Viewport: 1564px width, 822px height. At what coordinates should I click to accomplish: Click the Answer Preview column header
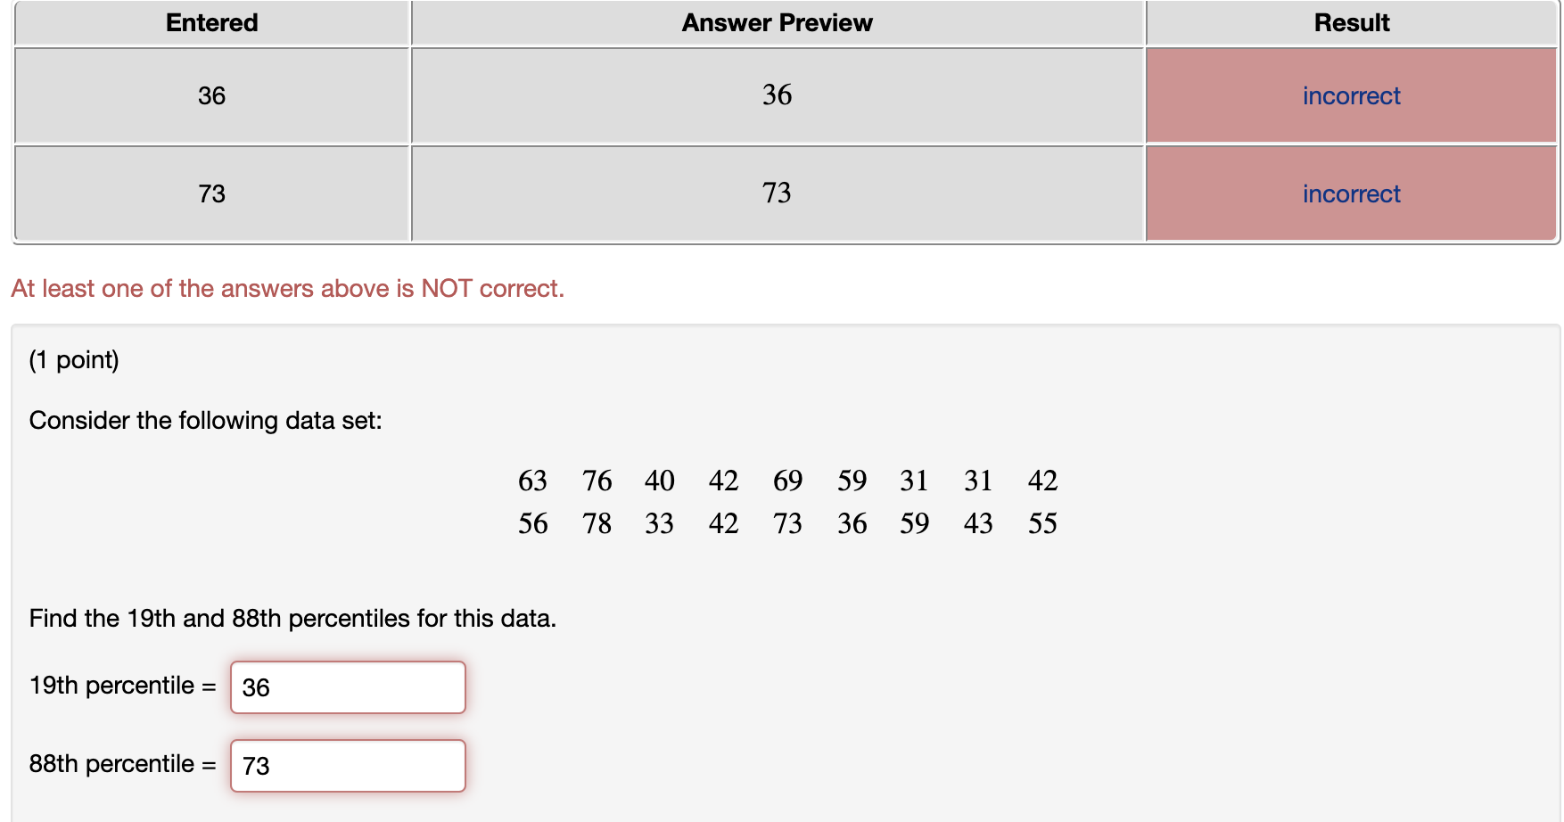776,22
